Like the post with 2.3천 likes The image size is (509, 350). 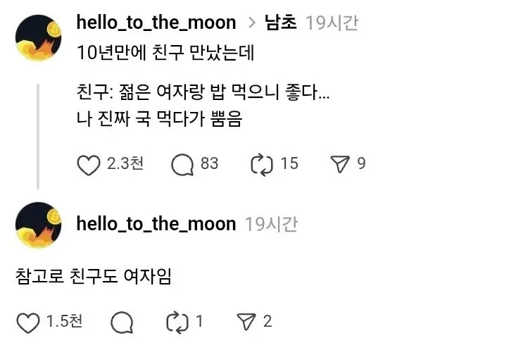88,165
